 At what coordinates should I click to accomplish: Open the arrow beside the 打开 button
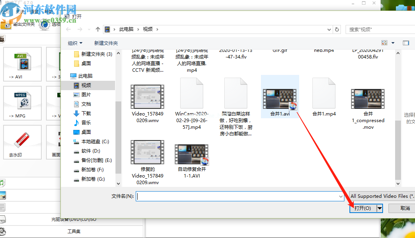pos(380,208)
